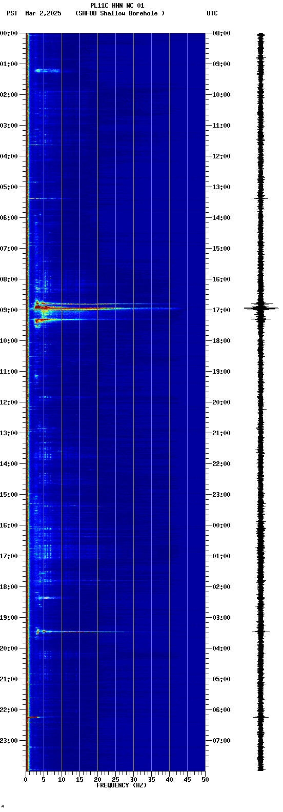The height and width of the screenshot is (812, 283).
Task: Click the PST timezone label
Action: point(12,13)
